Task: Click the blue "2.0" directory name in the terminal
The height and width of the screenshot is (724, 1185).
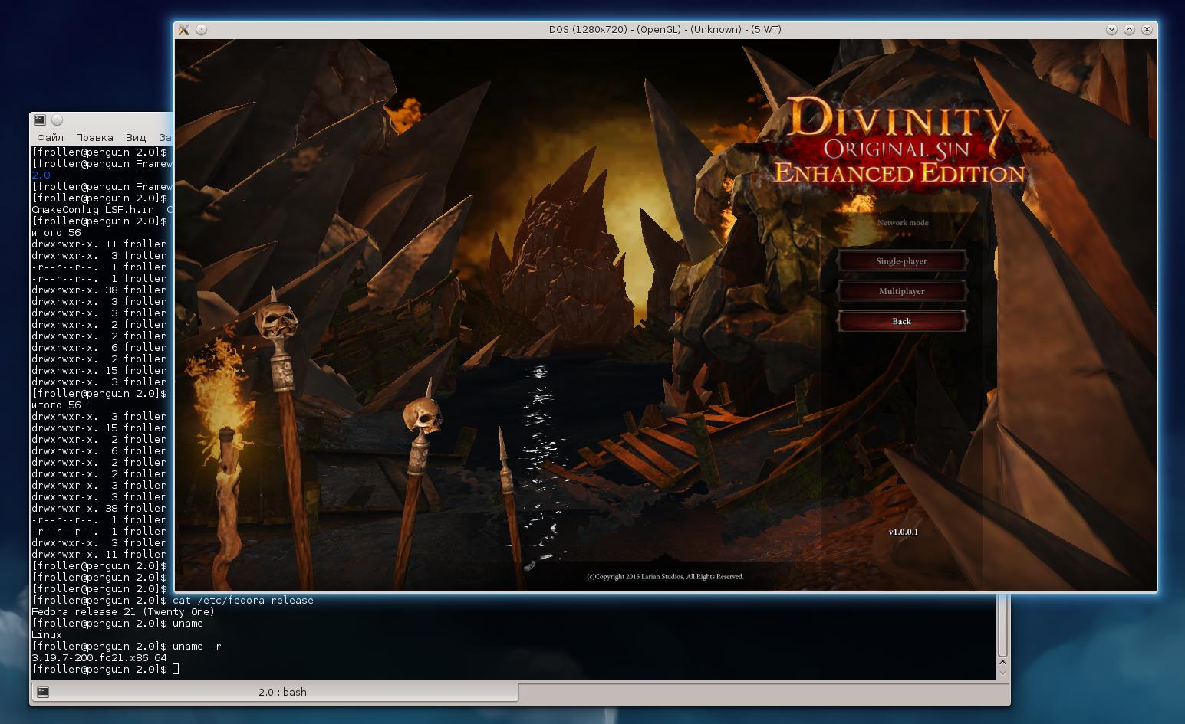Action: (x=41, y=175)
